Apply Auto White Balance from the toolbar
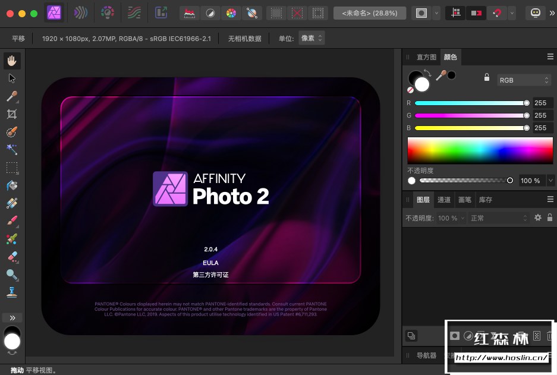Screen dimensions: 557x375 point(252,14)
